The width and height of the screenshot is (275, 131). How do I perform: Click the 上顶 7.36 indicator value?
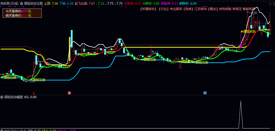coord(51,4)
